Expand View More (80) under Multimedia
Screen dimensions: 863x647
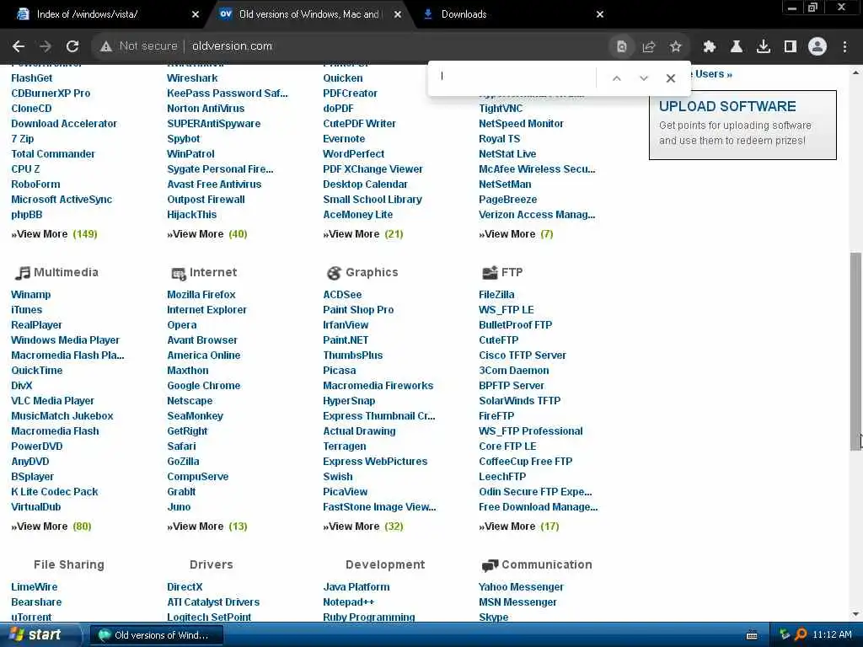tap(51, 527)
